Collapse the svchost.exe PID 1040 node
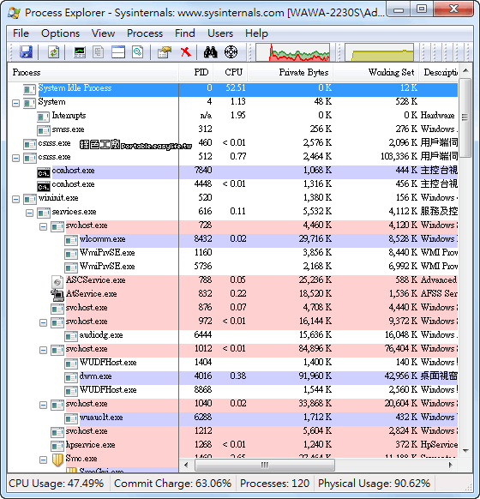This screenshot has height=499, width=480. point(43,406)
